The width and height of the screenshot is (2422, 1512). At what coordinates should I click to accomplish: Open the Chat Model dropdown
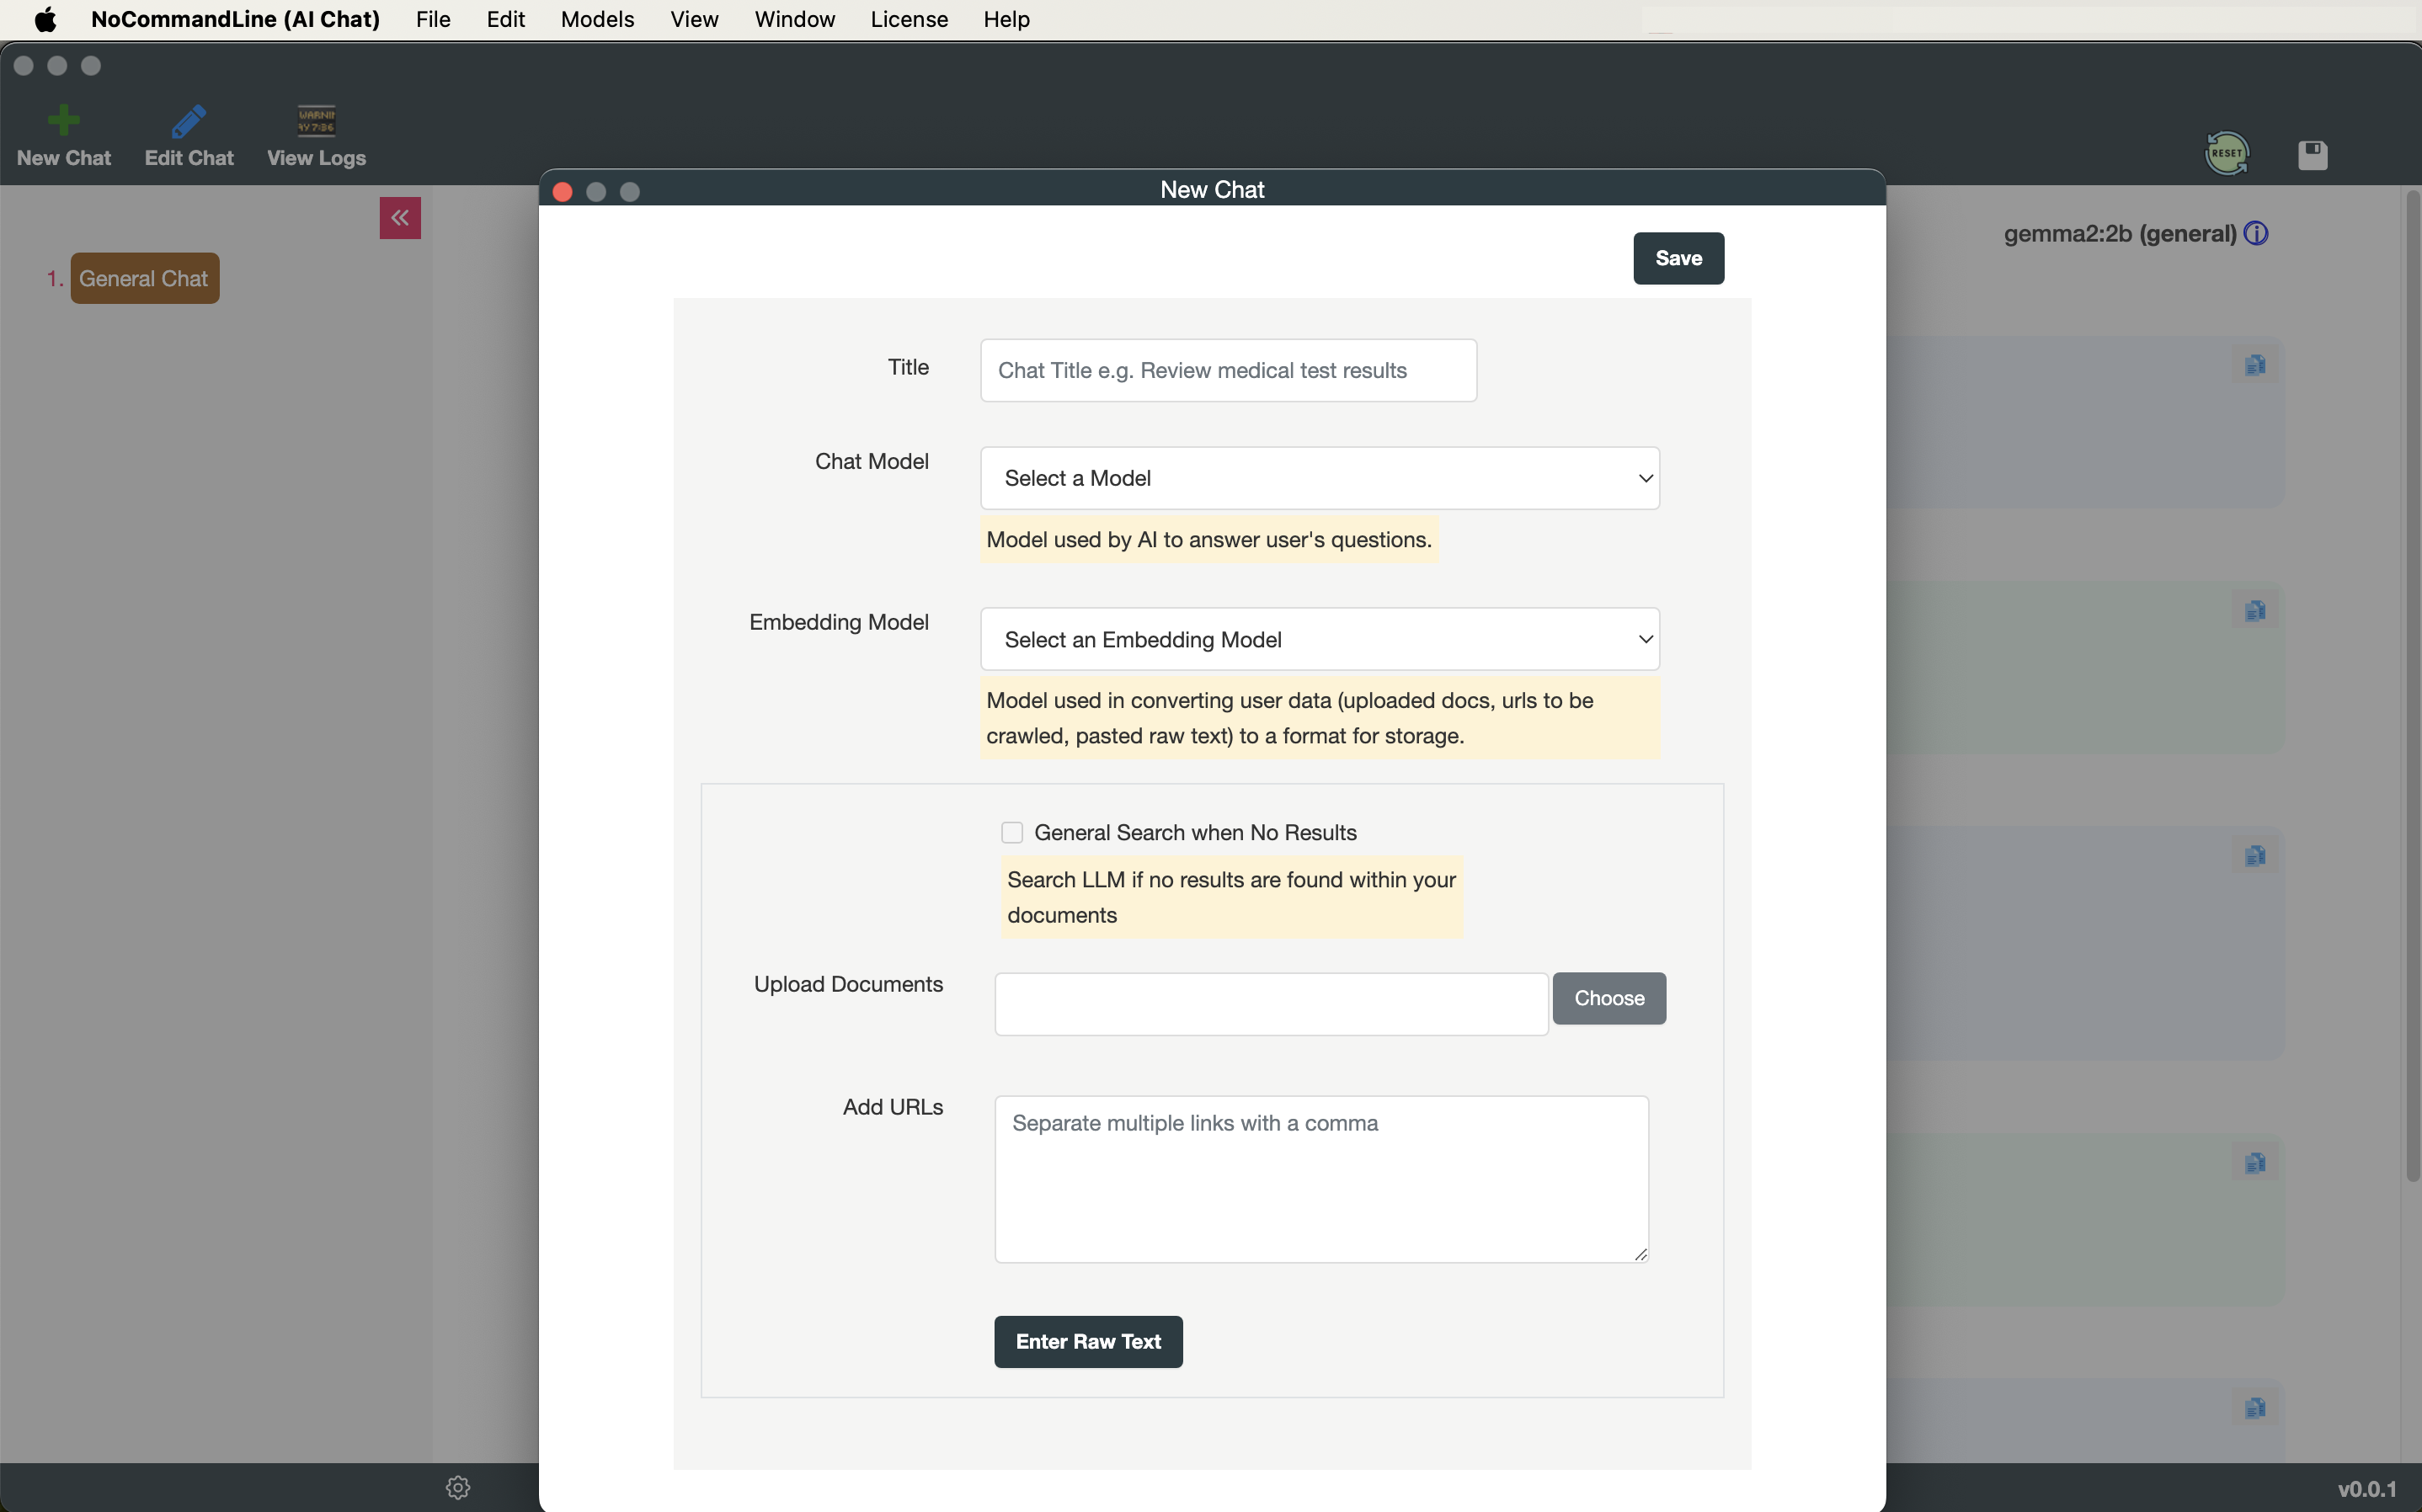pos(1320,478)
